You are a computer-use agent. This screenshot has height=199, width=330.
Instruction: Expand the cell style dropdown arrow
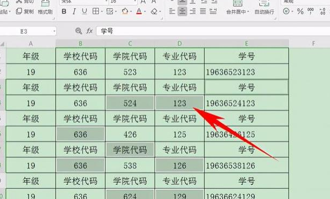point(116,11)
